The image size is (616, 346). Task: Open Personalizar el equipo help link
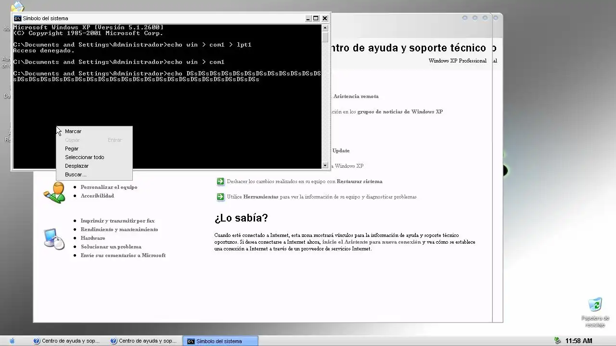[x=109, y=187]
